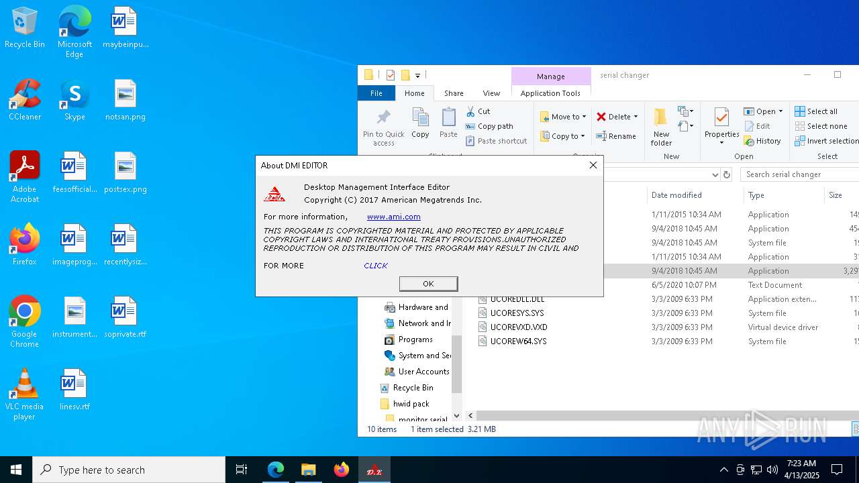859x483 pixels.
Task: Open the Delete dropdown arrow
Action: (x=636, y=117)
